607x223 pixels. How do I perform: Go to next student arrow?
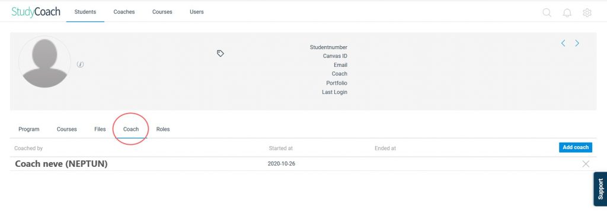(x=577, y=43)
